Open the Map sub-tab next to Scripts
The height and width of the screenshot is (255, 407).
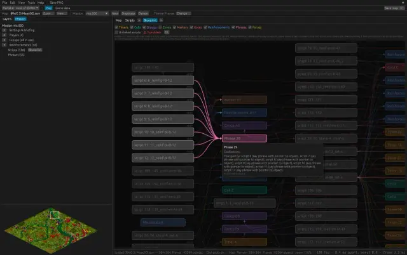point(118,20)
